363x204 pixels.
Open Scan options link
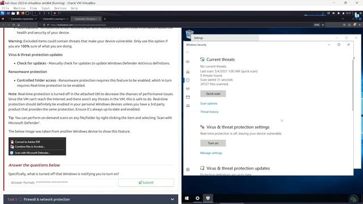pyautogui.click(x=209, y=103)
